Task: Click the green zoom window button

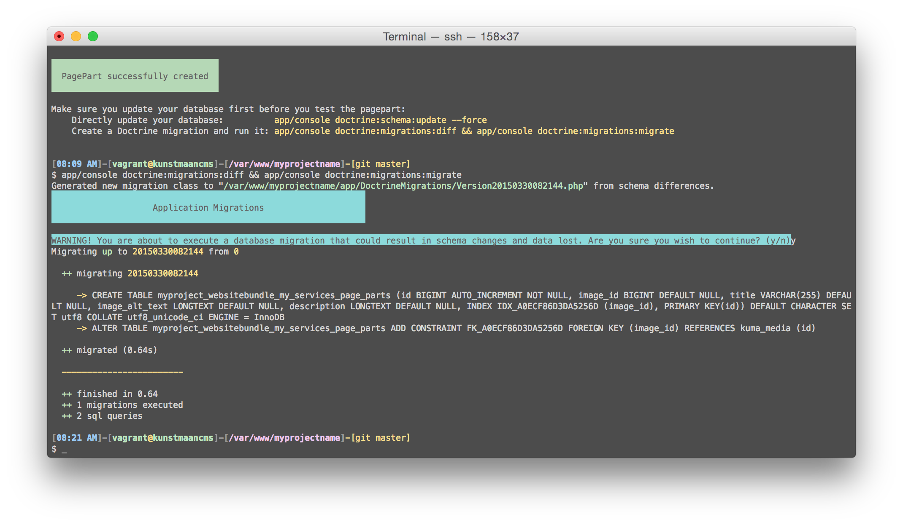Action: pyautogui.click(x=93, y=37)
